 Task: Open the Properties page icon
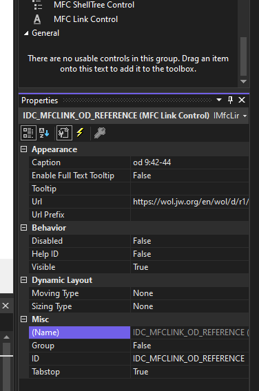click(64, 133)
